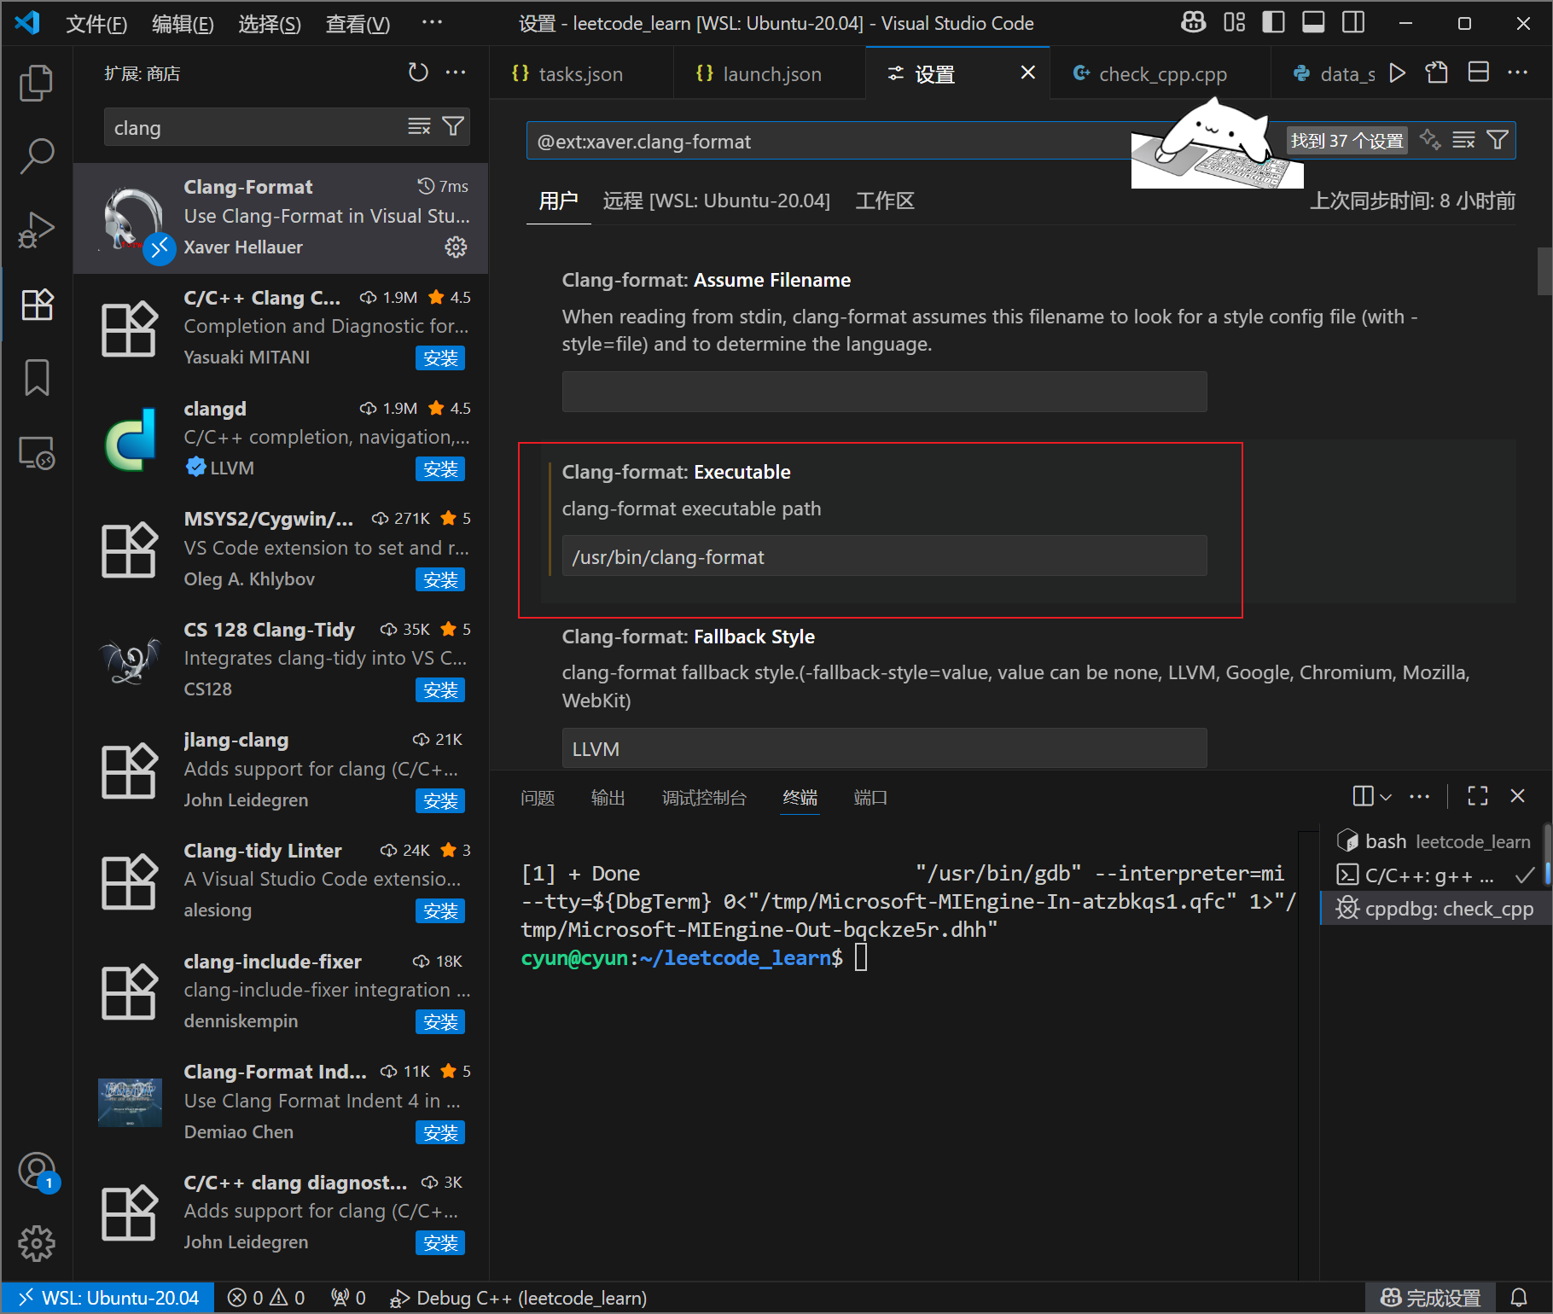Split the editor to the right
The width and height of the screenshot is (1553, 1314).
[x=1478, y=73]
